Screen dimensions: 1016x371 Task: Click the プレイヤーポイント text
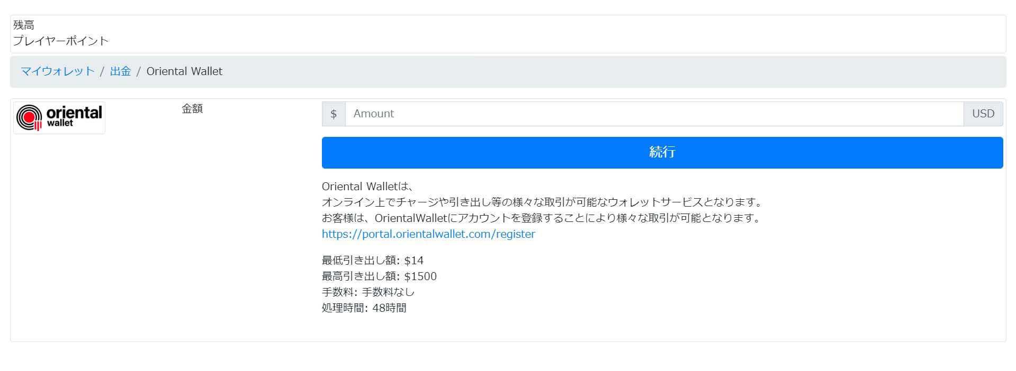61,41
